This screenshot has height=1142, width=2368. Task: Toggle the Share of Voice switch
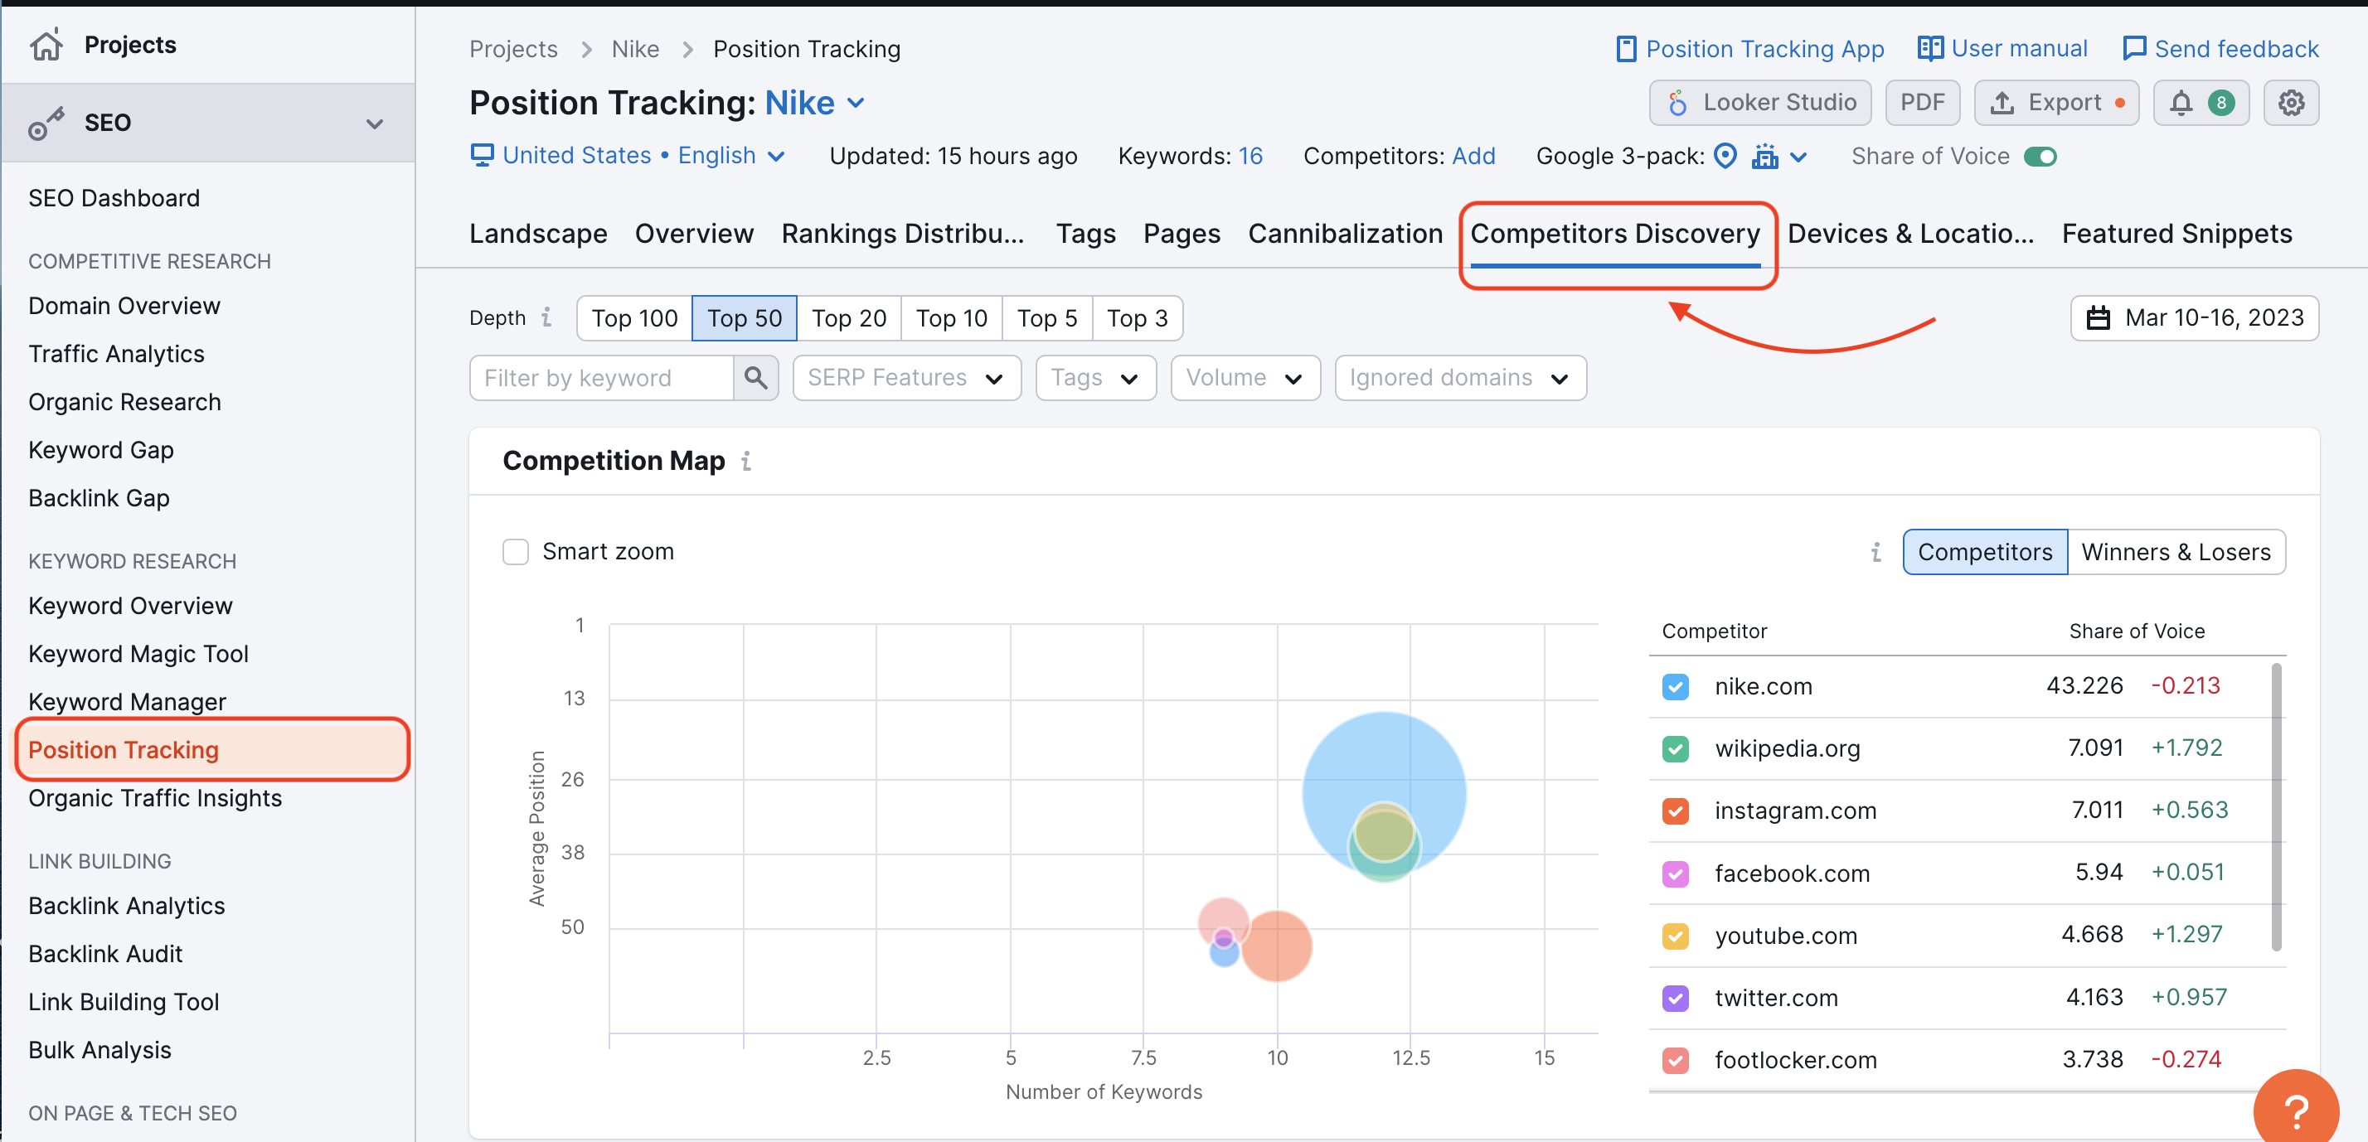pos(2039,156)
